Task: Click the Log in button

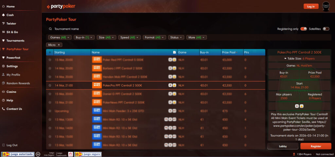Action: pos(311,7)
